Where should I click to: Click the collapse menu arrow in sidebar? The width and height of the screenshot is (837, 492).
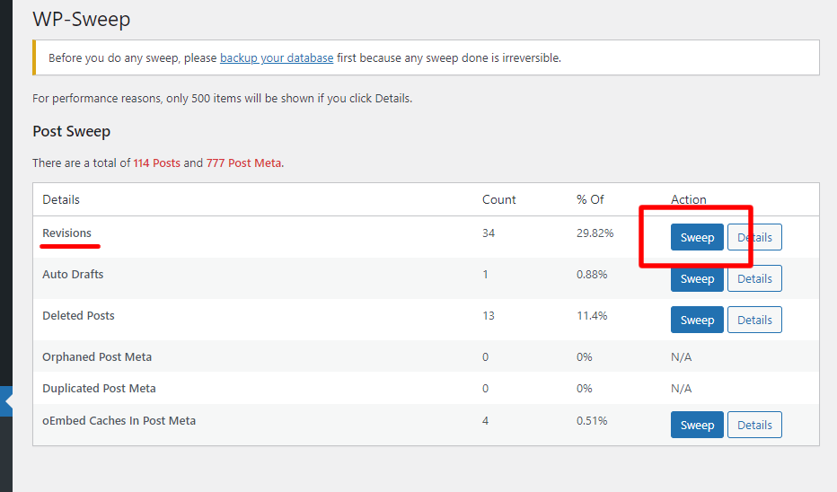6,401
